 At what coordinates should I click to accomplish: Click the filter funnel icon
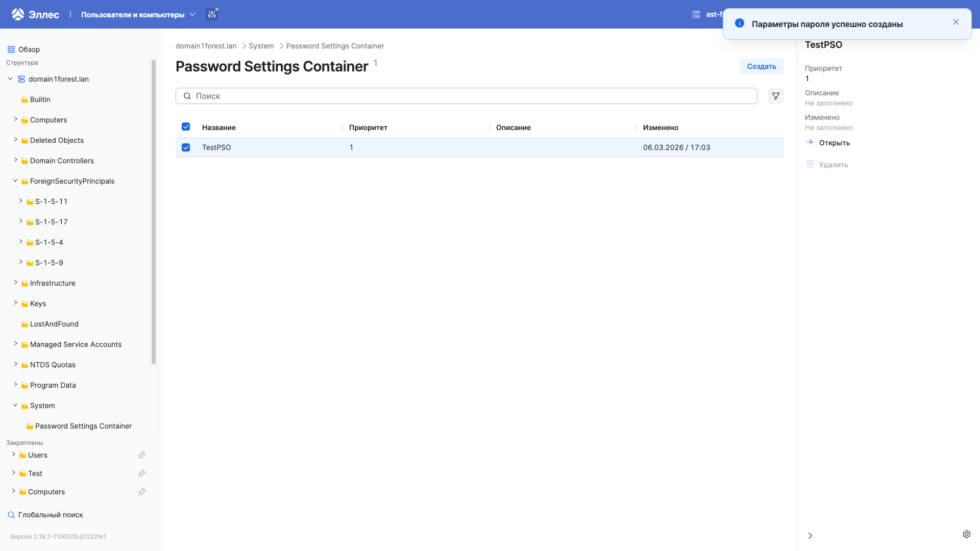(775, 96)
